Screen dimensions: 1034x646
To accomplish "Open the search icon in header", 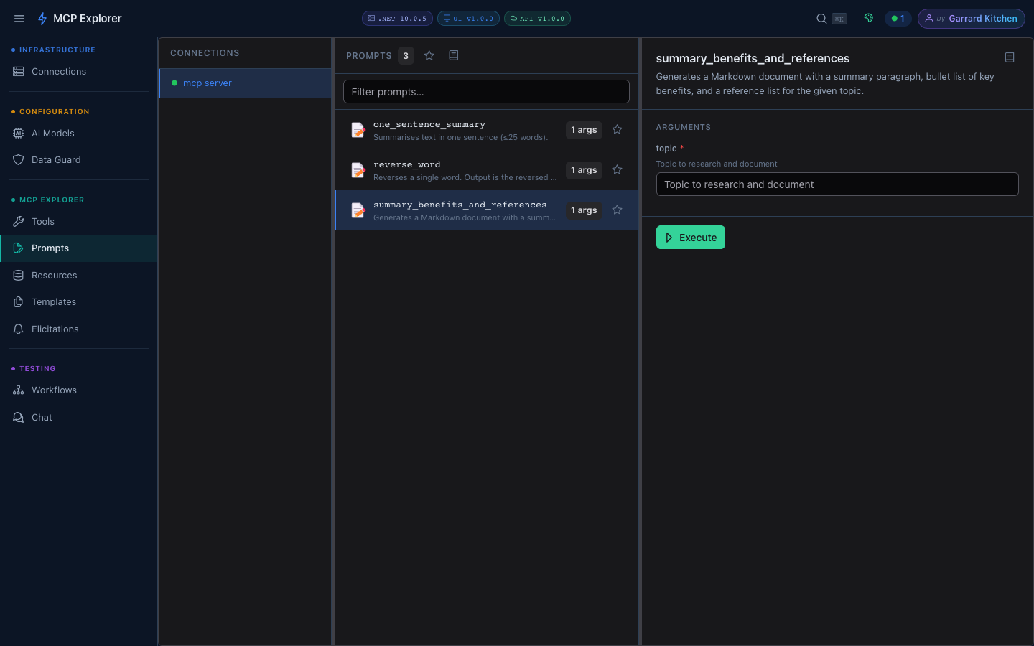I will pos(821,19).
